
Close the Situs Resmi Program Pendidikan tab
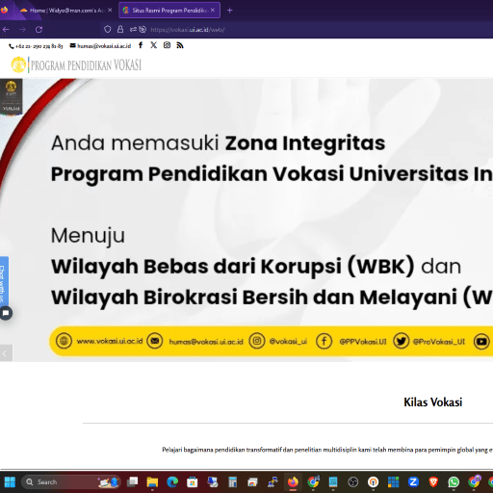(213, 11)
